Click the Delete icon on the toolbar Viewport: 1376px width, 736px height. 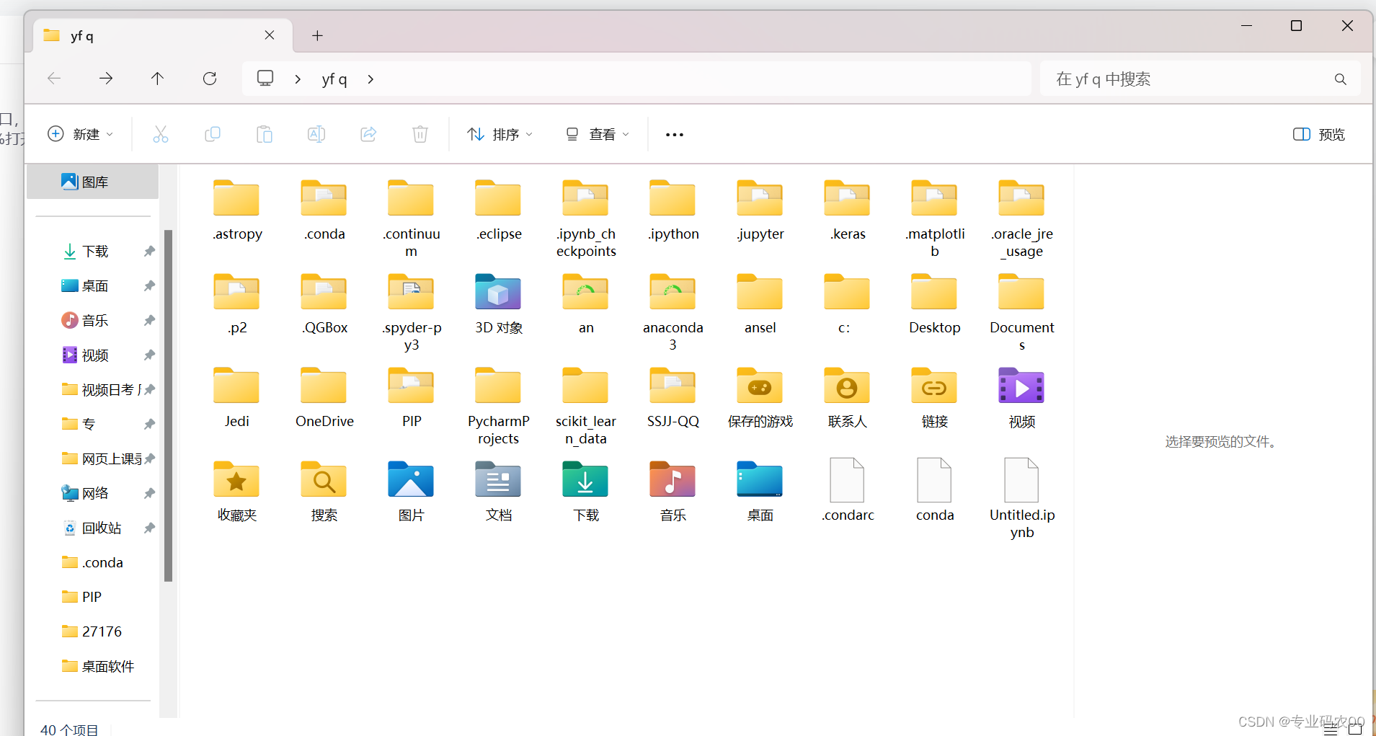pyautogui.click(x=420, y=134)
